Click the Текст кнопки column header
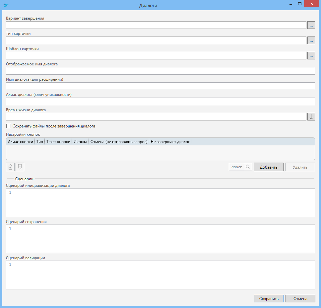 [x=58, y=142]
